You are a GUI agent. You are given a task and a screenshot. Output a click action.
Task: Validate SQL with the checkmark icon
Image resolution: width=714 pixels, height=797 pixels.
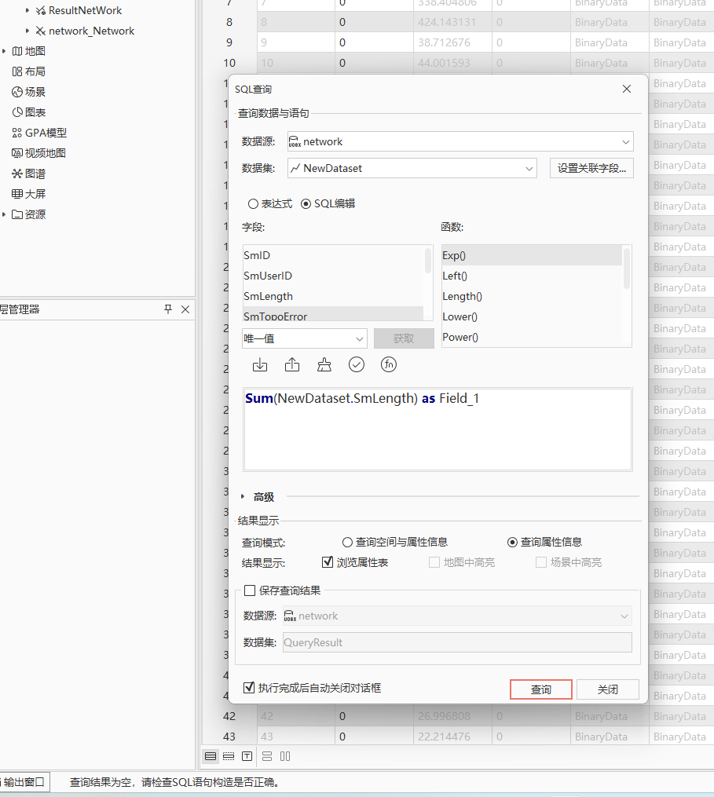pos(357,364)
